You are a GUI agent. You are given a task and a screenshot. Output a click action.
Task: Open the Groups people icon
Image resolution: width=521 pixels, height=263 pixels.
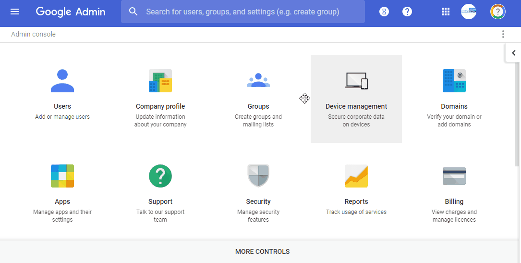tap(258, 80)
